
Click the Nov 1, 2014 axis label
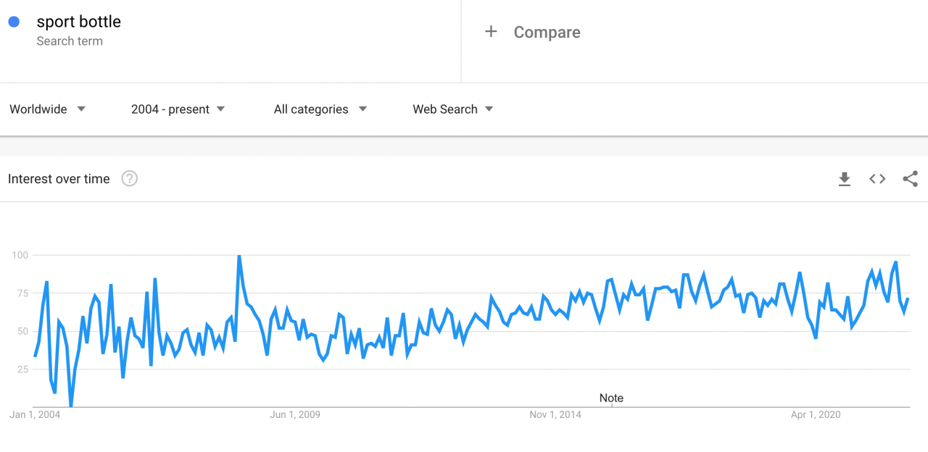pyautogui.click(x=555, y=414)
